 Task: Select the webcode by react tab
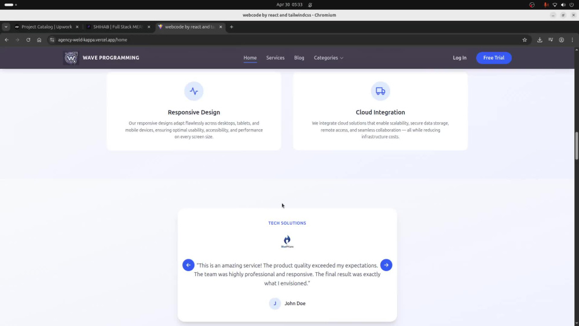(190, 27)
